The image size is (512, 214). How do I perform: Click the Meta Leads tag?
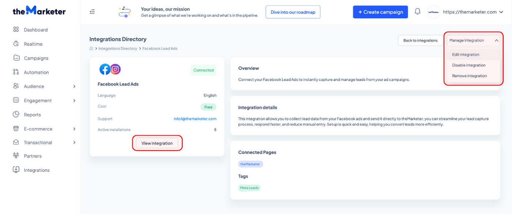coord(249,188)
